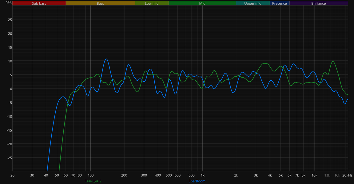Click the 10k frequency axis label
The height and width of the screenshot is (184, 354).
[x=314, y=175]
